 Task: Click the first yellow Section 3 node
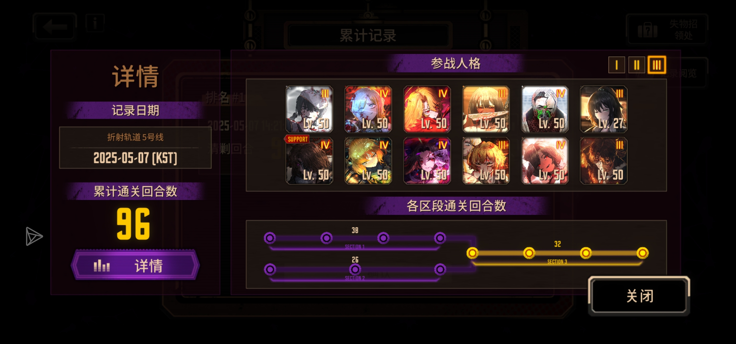click(x=472, y=253)
